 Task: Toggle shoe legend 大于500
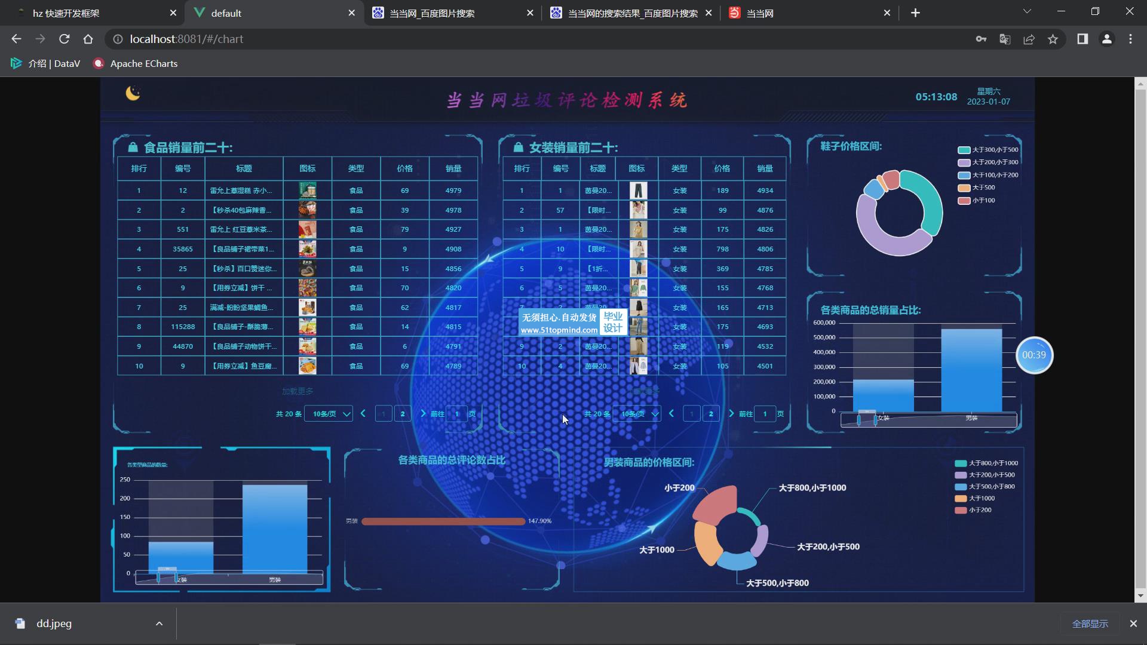tap(977, 188)
